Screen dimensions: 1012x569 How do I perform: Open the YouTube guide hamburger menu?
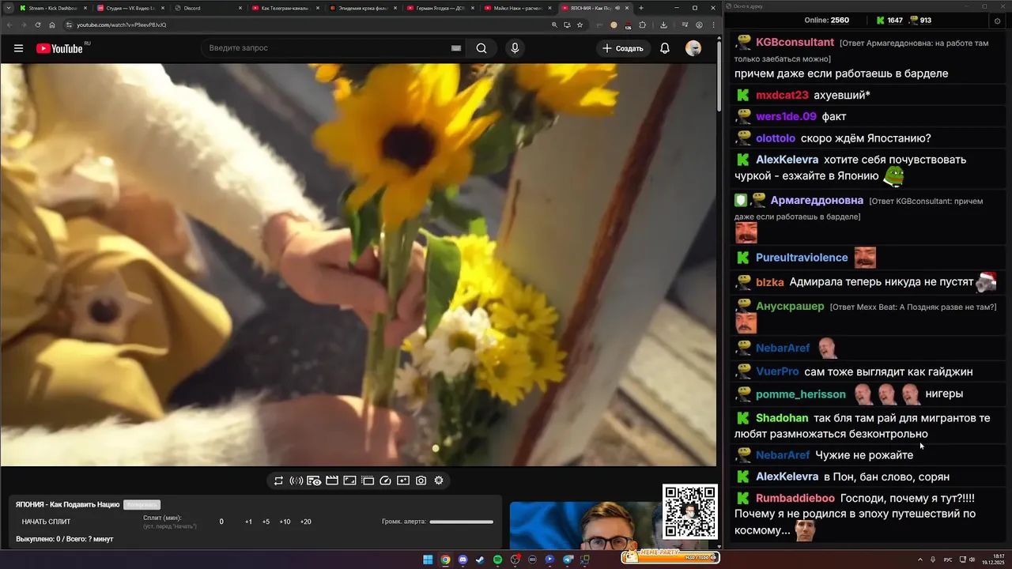click(18, 48)
